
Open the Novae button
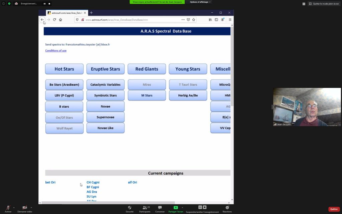click(105, 106)
